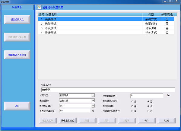Select the 评分测试 row in list

[91, 32]
